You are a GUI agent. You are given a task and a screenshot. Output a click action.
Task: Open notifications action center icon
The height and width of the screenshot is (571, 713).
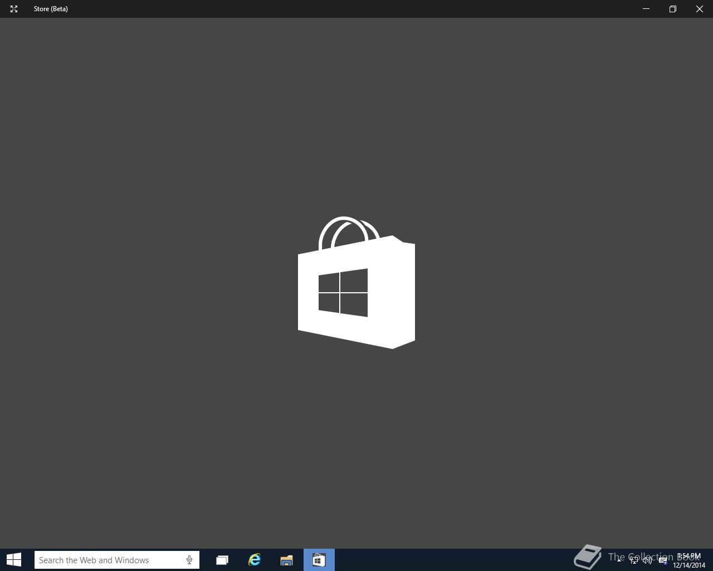[663, 560]
